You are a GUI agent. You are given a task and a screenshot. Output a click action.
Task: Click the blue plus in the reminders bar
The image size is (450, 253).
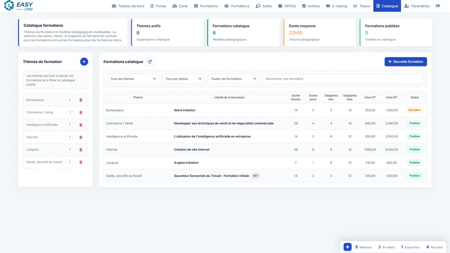click(x=347, y=247)
